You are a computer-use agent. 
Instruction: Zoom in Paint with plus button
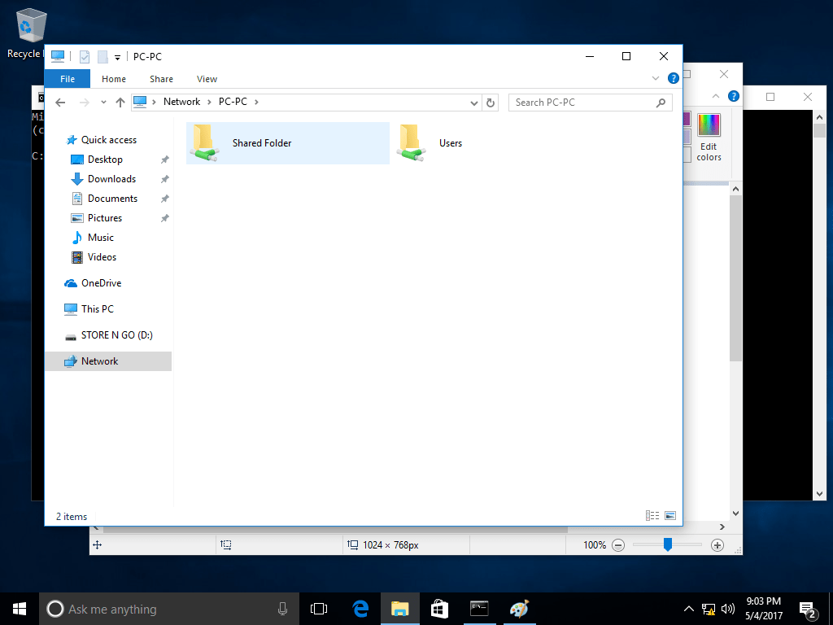click(x=717, y=545)
